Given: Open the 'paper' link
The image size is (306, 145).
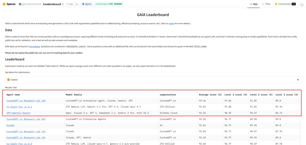Looking at the screenshot, I should (172, 24).
